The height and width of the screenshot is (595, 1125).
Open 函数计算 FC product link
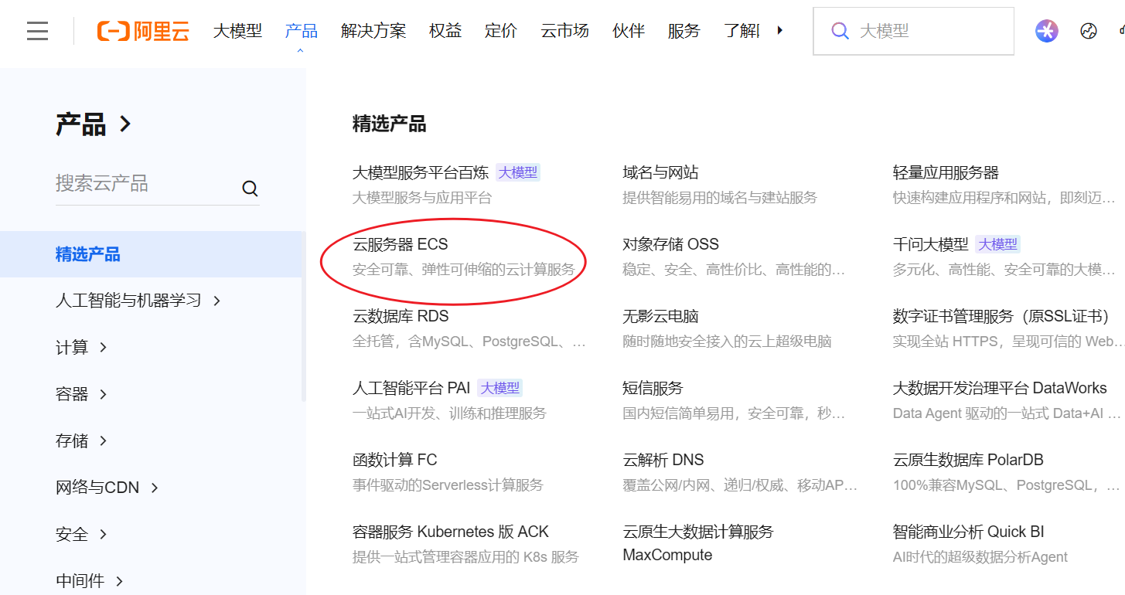(395, 460)
